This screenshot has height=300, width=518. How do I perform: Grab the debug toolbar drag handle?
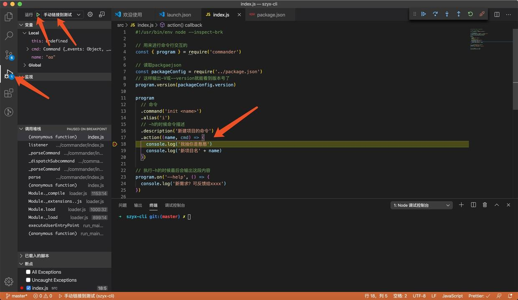[x=414, y=14]
